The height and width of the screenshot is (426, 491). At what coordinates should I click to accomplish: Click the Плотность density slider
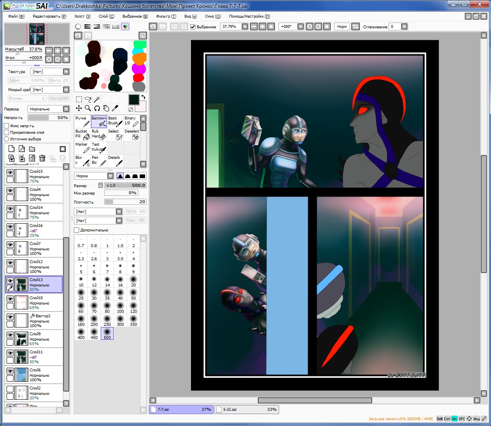tap(125, 202)
